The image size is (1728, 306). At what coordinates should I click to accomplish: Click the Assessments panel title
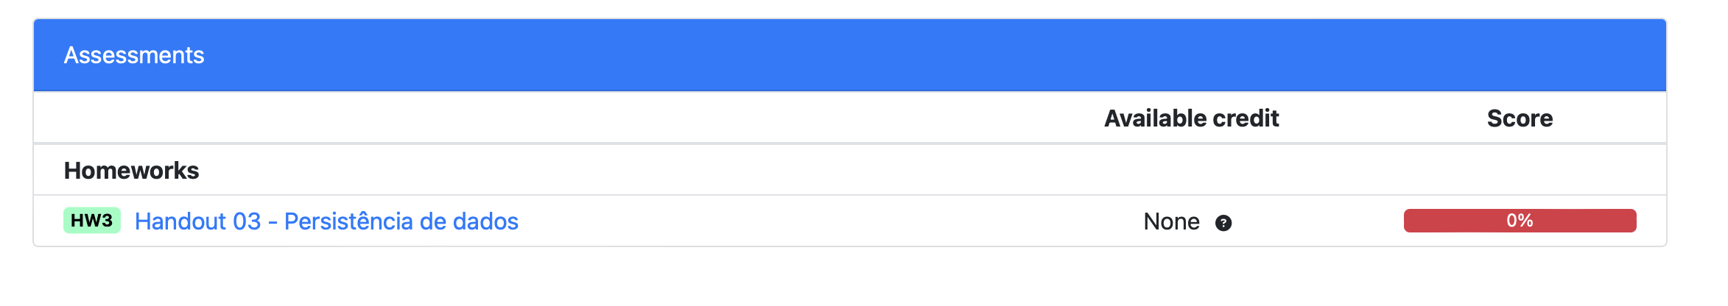(134, 55)
